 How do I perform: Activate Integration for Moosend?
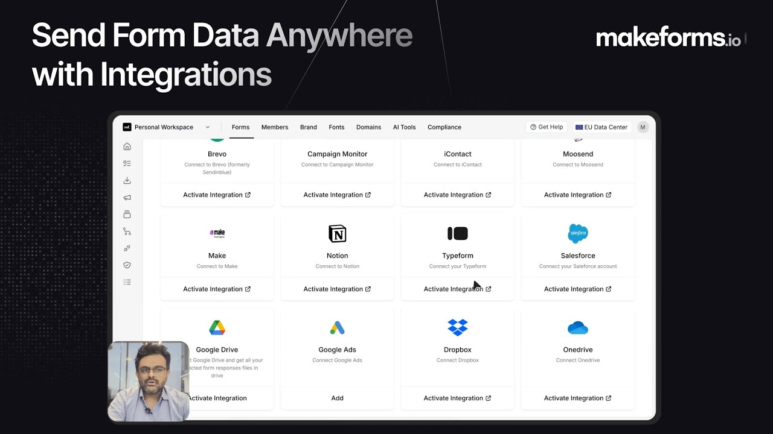click(578, 195)
